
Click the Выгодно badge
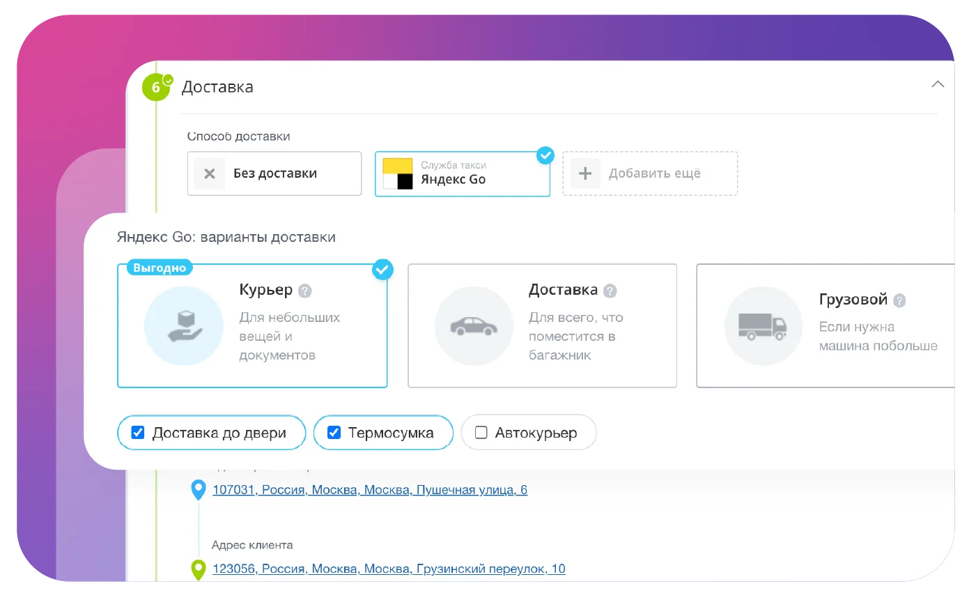point(160,268)
